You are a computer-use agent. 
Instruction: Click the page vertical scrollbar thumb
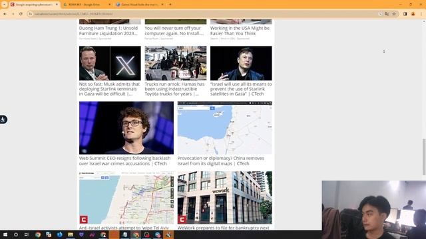[424, 157]
